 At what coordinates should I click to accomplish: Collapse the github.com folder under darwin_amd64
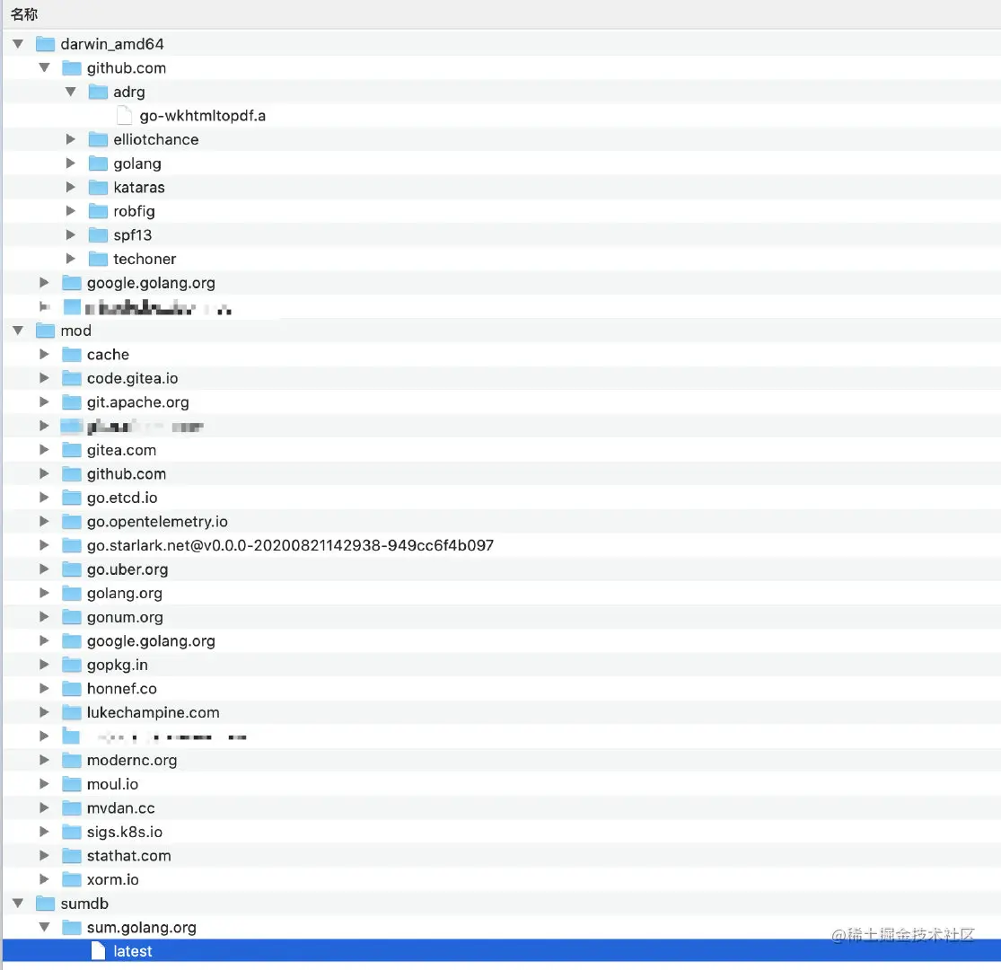point(44,67)
